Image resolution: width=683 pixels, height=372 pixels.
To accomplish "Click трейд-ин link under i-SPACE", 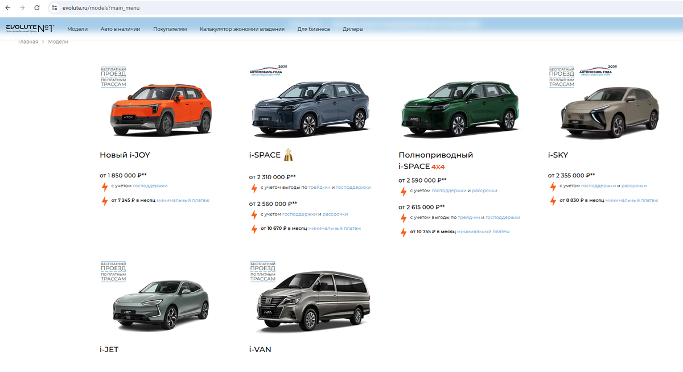I will click(319, 187).
